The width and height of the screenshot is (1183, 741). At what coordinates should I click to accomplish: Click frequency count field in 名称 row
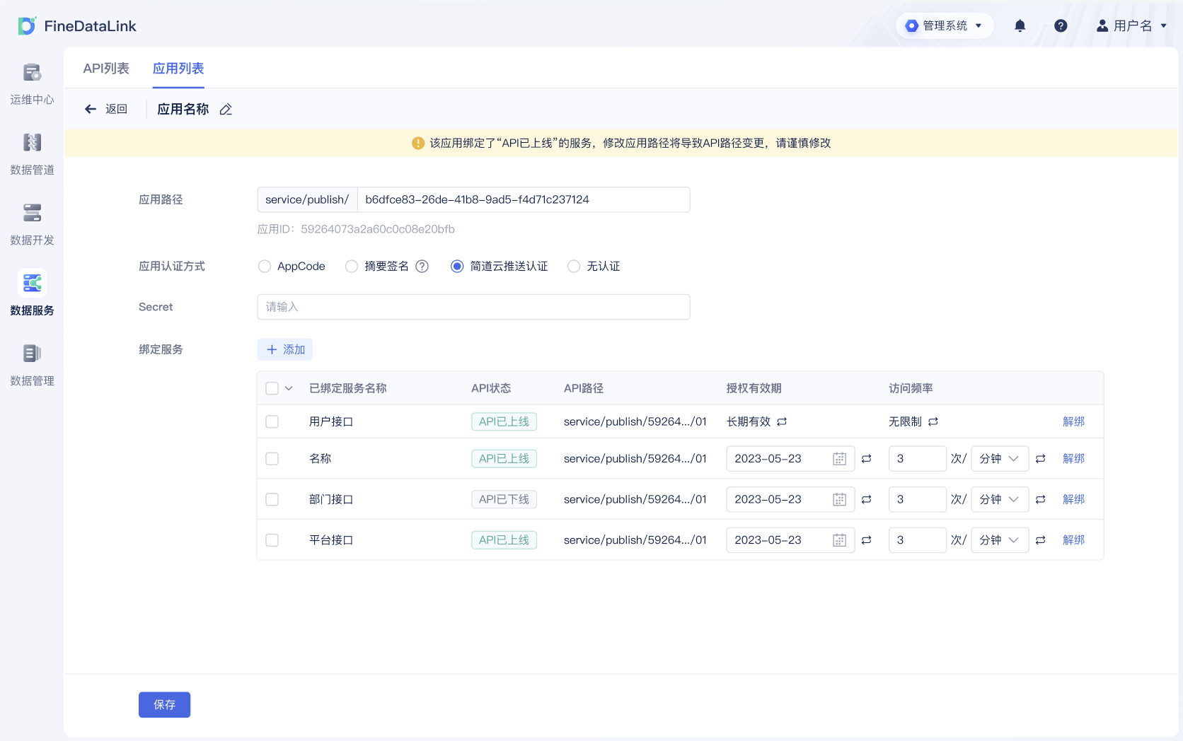[917, 459]
